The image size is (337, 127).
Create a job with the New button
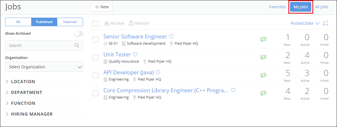coord(102,7)
